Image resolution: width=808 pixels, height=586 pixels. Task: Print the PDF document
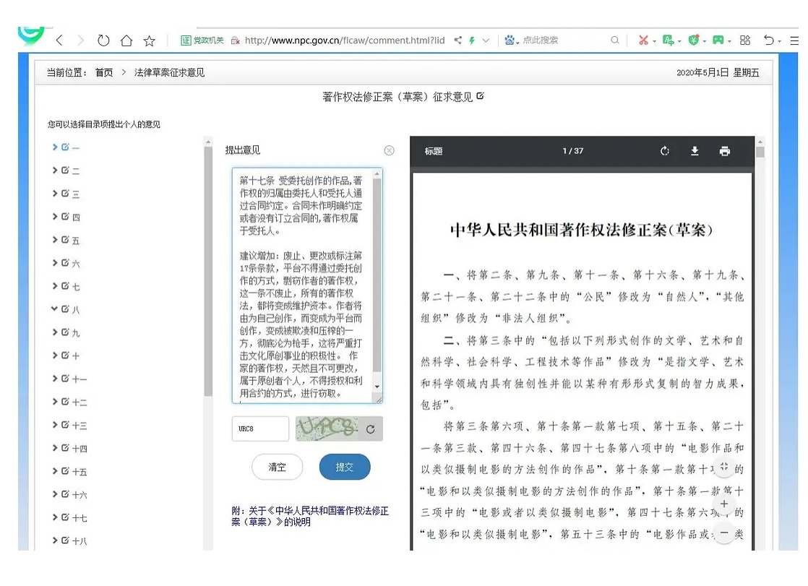(x=724, y=150)
